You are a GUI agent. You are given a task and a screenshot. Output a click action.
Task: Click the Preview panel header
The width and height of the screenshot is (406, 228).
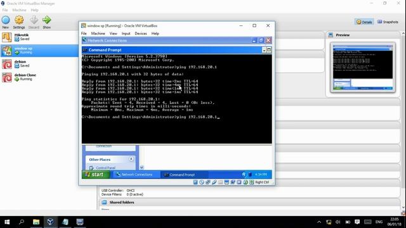pos(363,35)
